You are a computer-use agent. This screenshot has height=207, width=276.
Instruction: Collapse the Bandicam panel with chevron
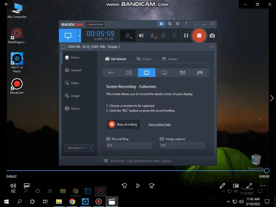(212, 47)
